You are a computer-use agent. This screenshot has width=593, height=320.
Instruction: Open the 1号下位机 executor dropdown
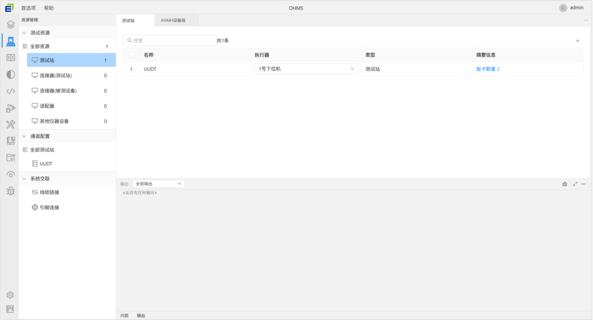coord(306,69)
